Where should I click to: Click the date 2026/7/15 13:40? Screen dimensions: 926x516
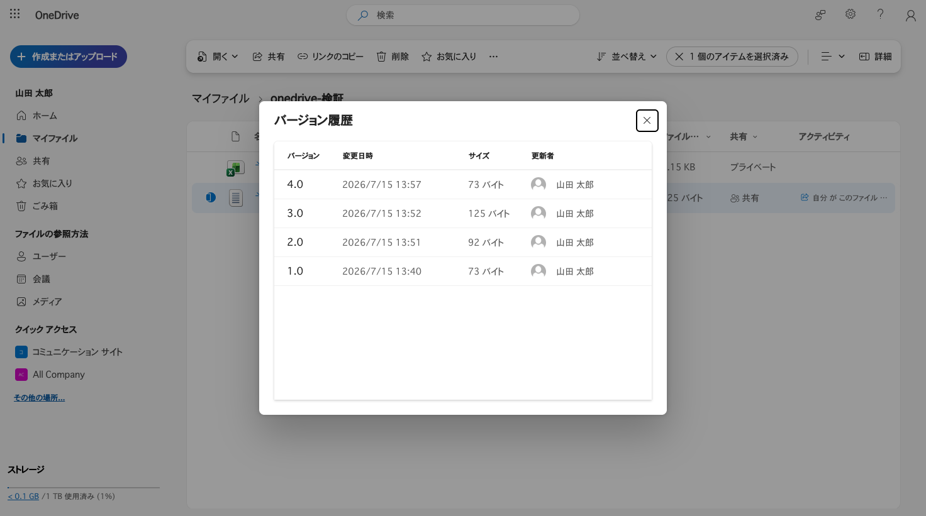(382, 272)
